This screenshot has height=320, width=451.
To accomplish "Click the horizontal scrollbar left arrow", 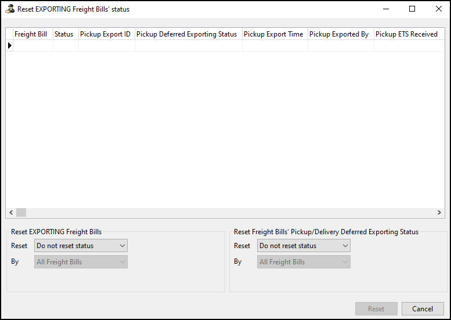I will tap(10, 213).
